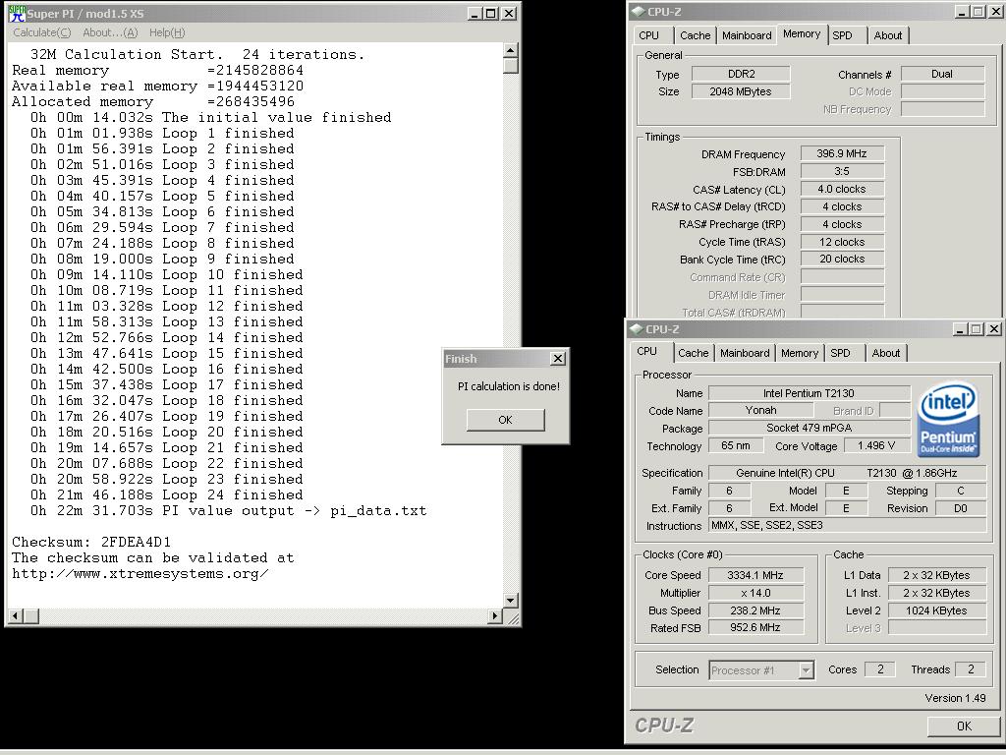Click the Level 2 cache 1024 KBytes field
1006x755 pixels.
tap(936, 610)
